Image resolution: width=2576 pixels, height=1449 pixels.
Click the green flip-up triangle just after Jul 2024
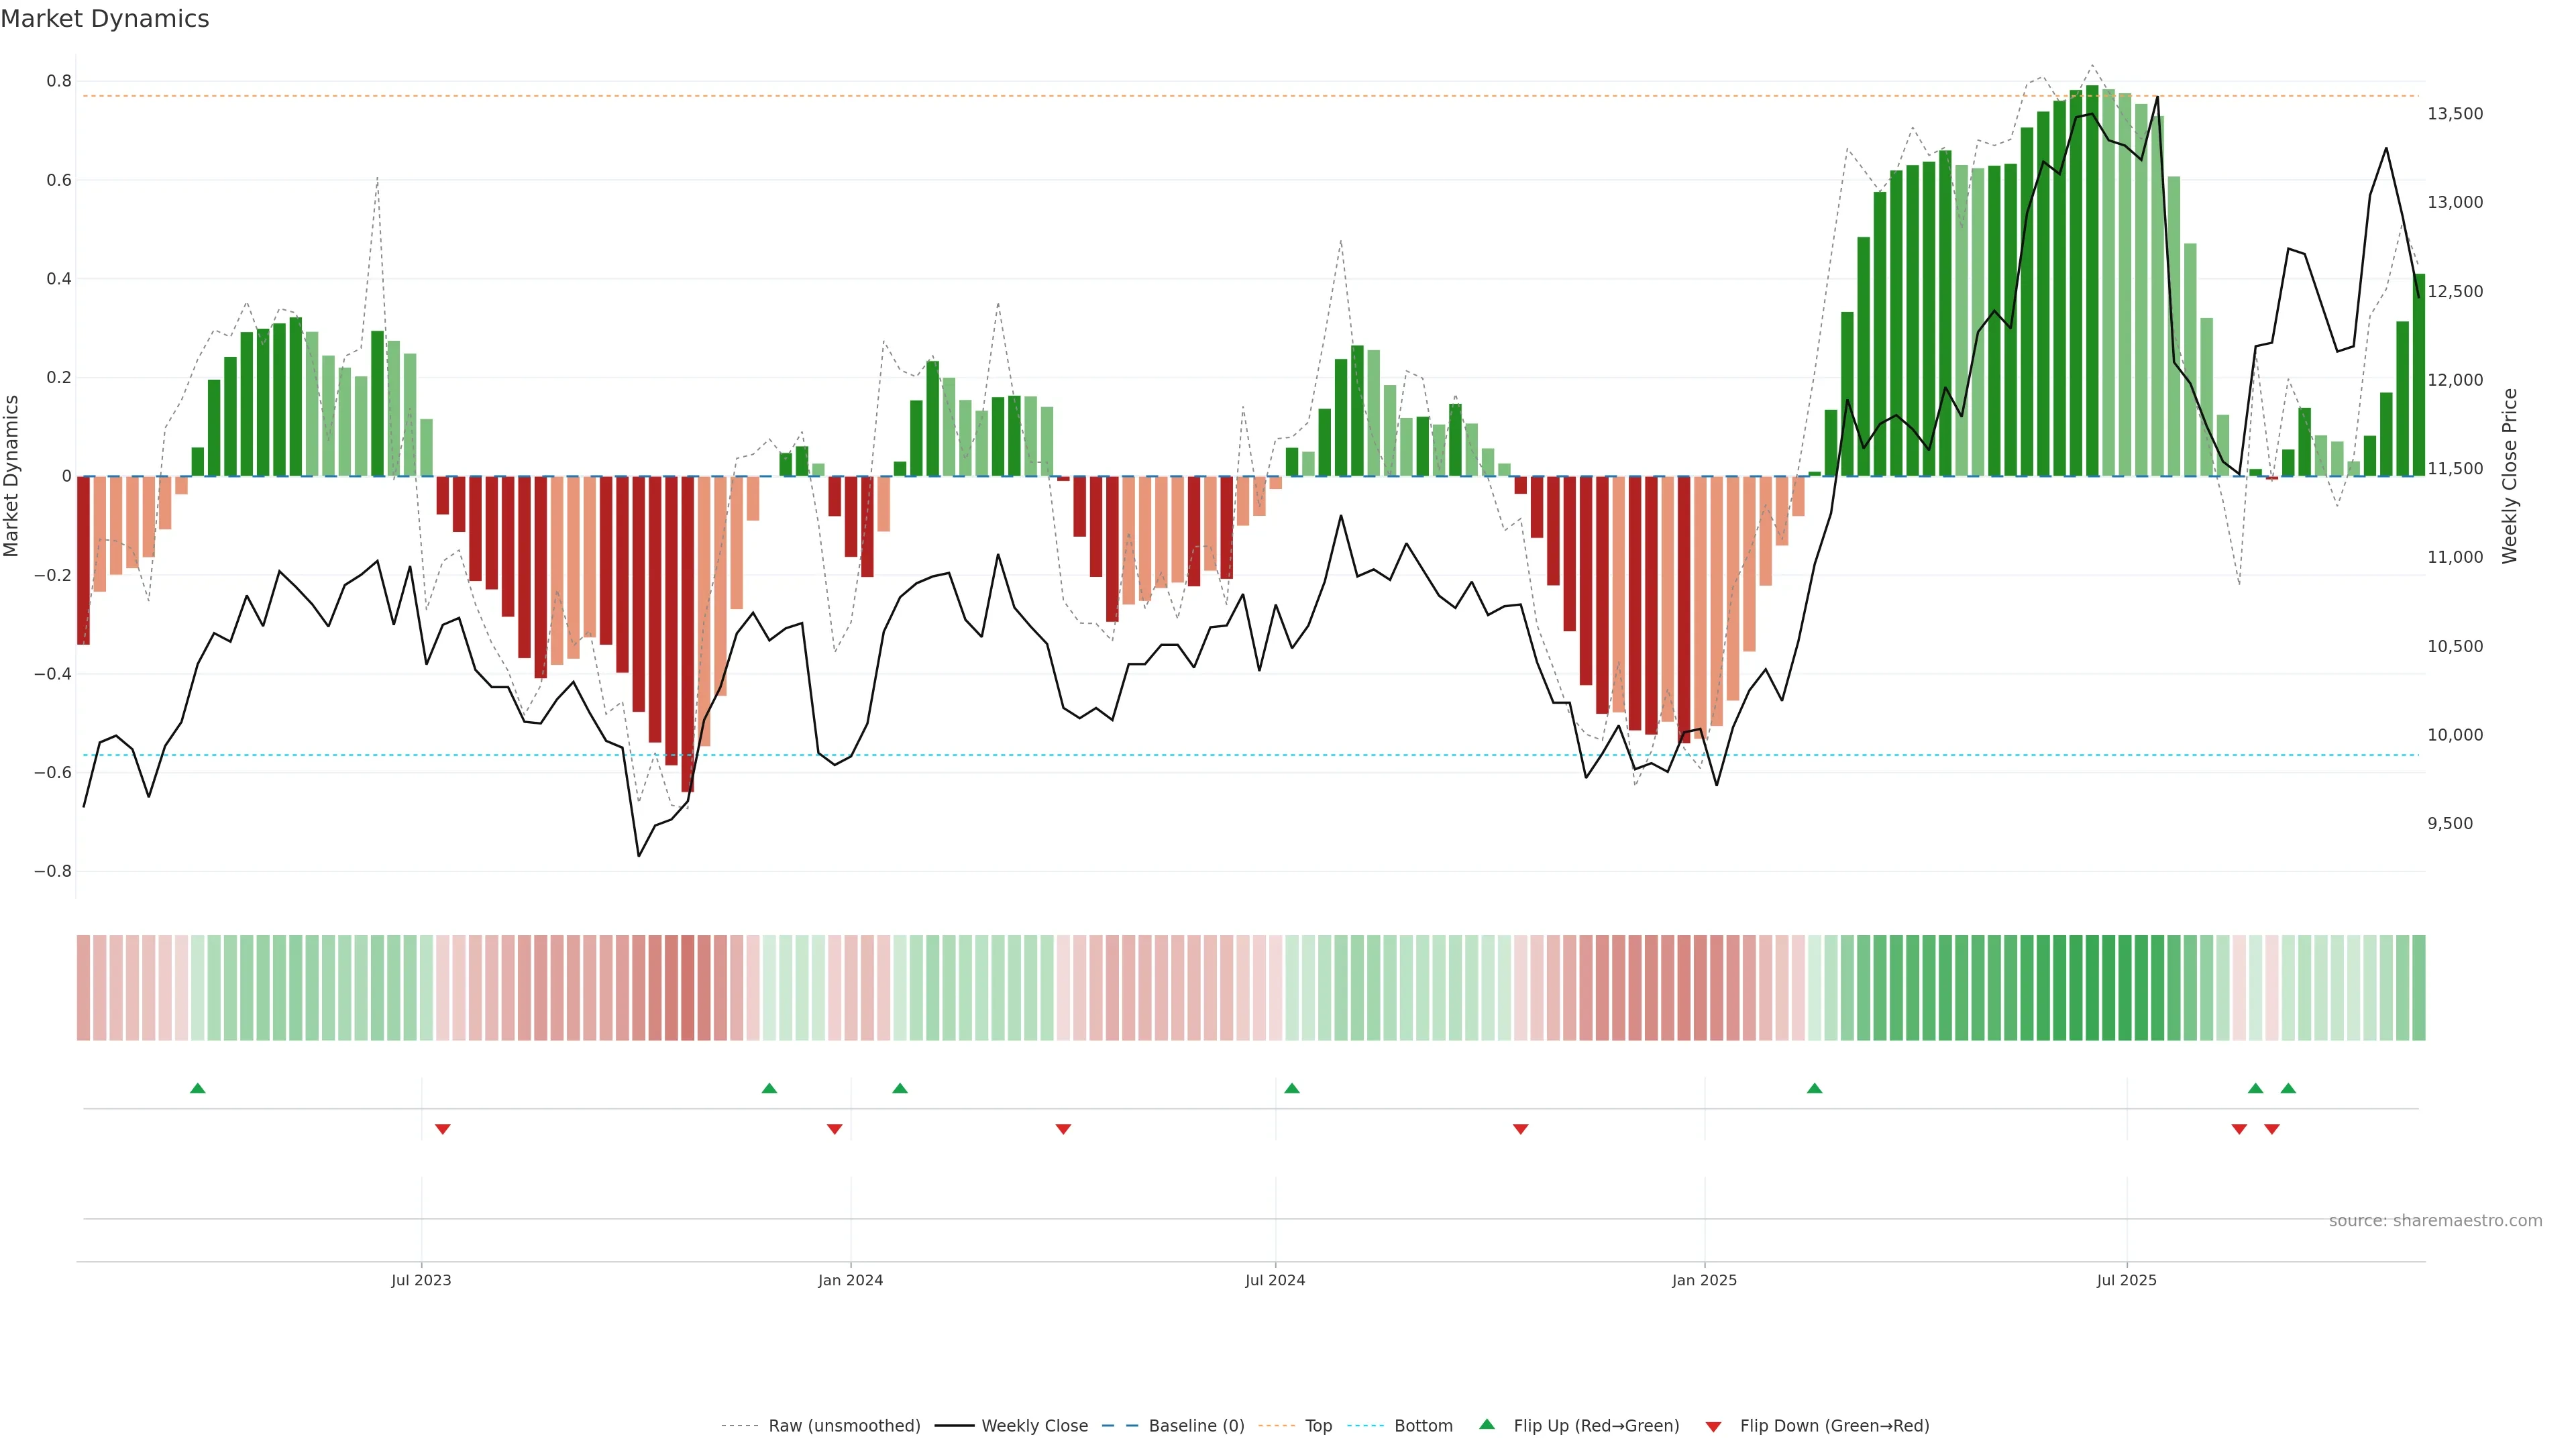tap(1292, 1088)
